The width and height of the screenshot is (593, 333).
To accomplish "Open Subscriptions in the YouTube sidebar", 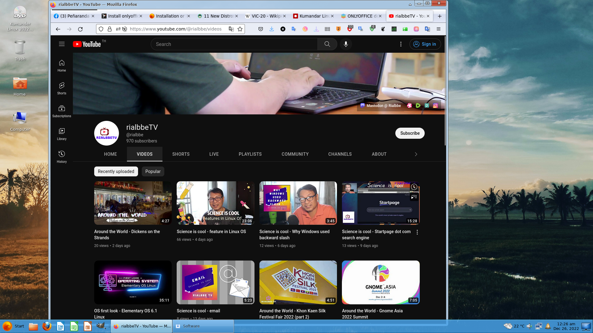I will pyautogui.click(x=62, y=111).
